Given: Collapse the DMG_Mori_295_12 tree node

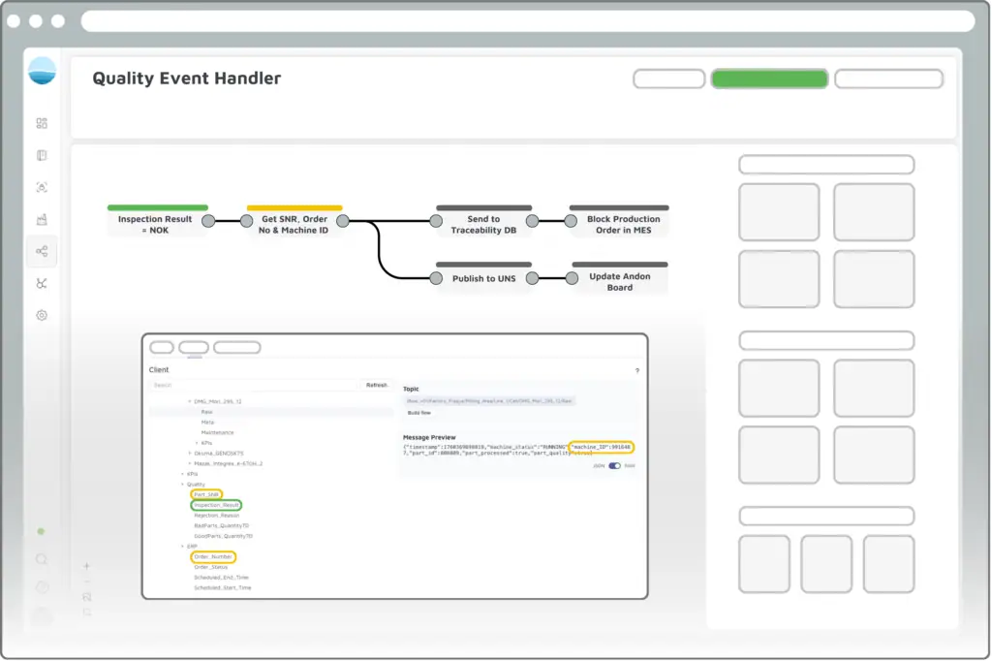Looking at the screenshot, I should pos(190,401).
